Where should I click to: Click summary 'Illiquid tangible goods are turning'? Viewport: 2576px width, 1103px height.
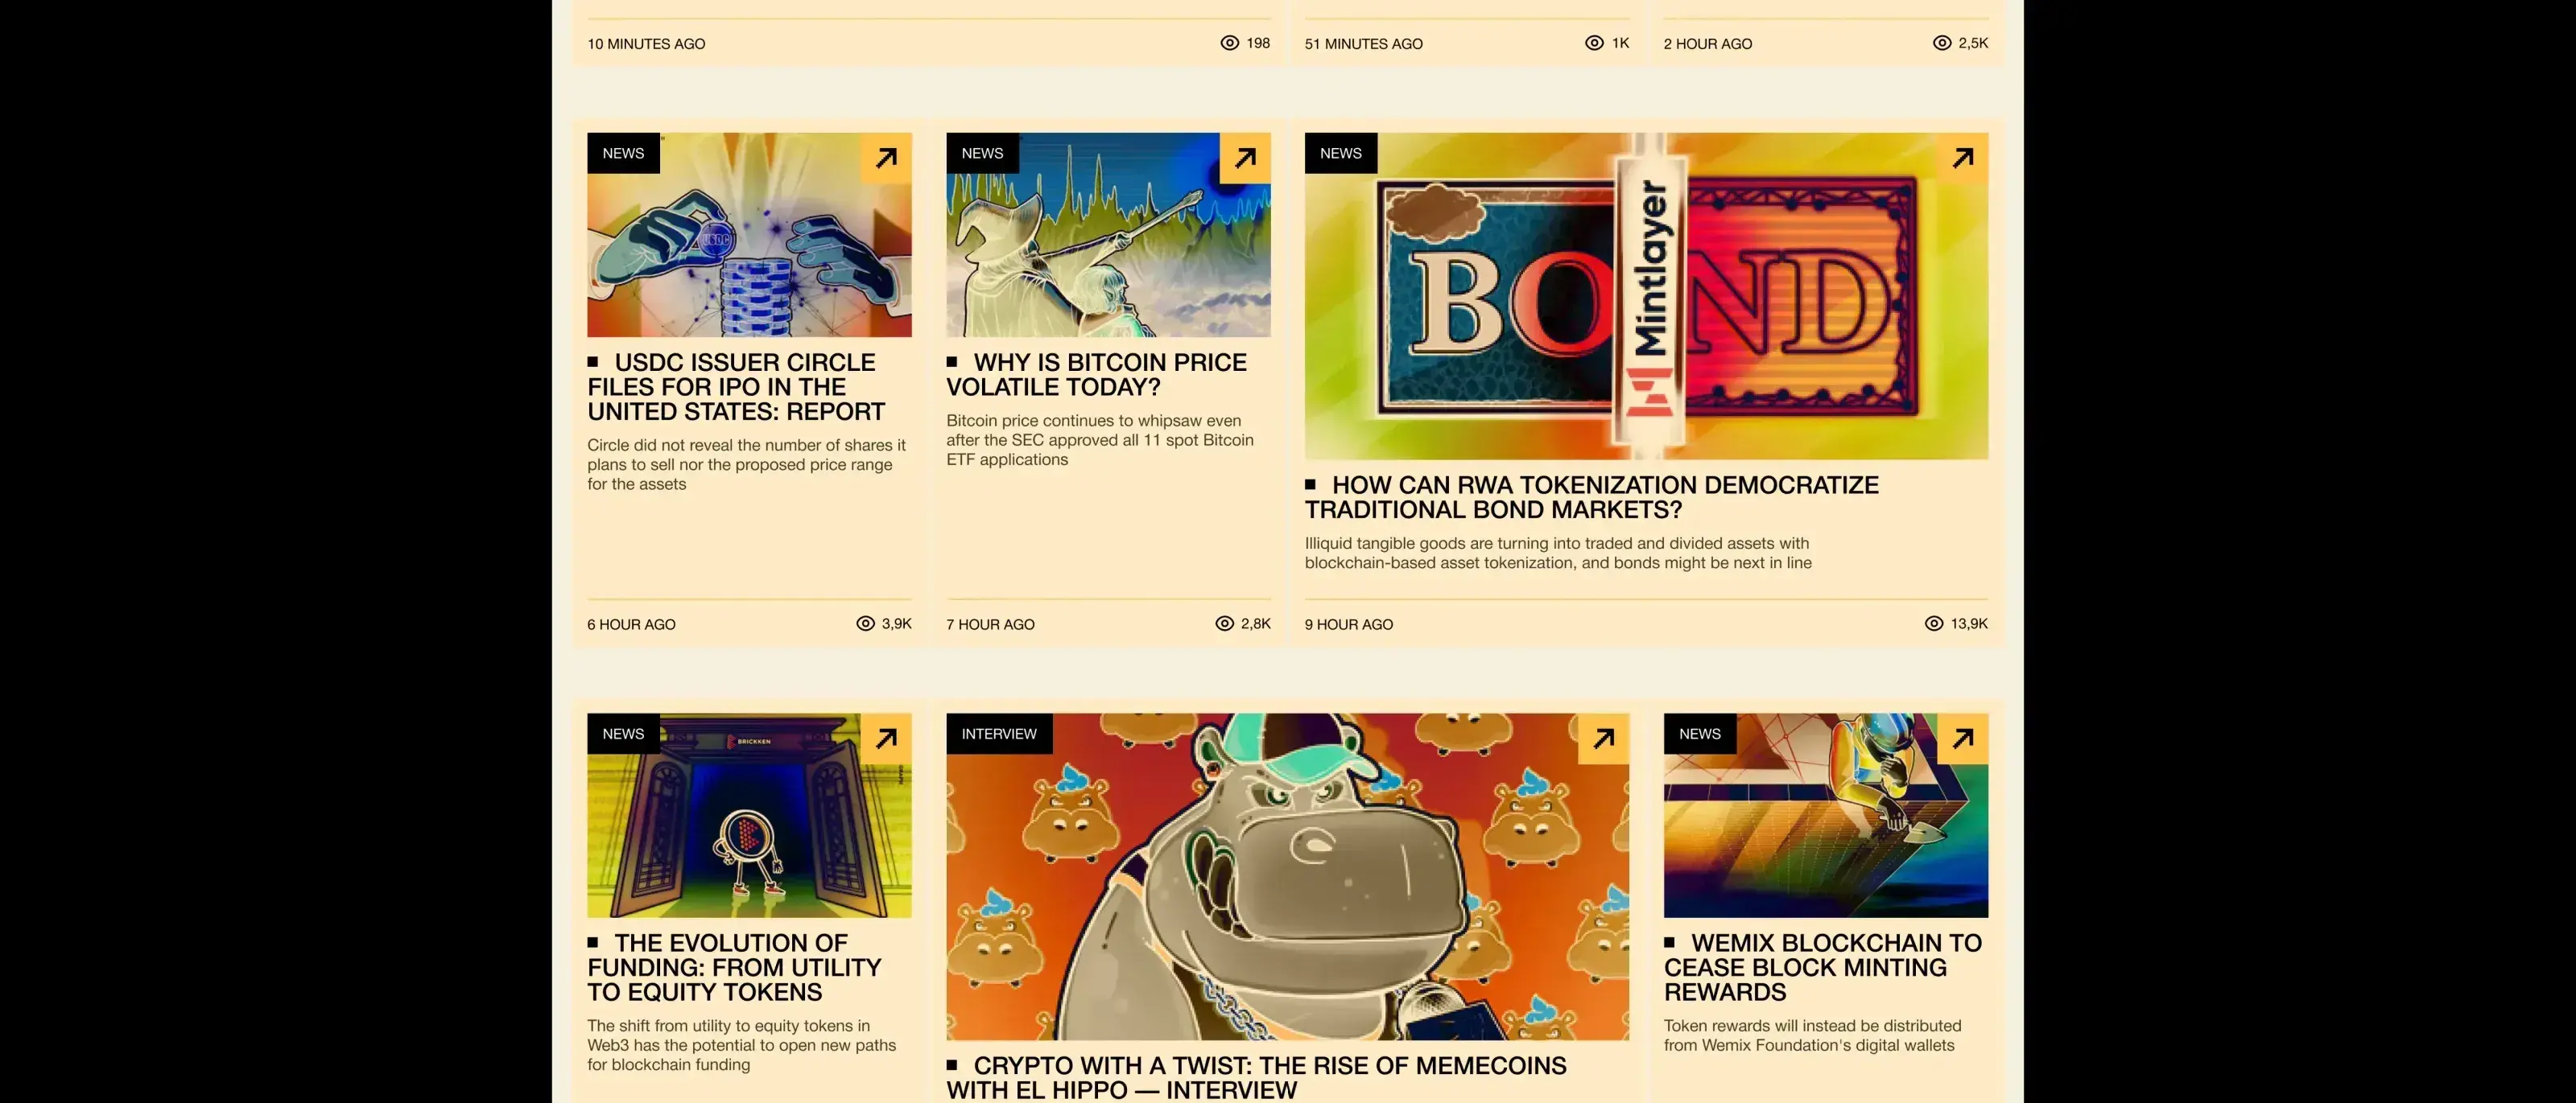(x=1558, y=553)
